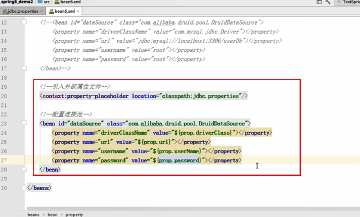This screenshot has width=360, height=217.
Task: Collapse fold end marker at line 28
Action: pyautogui.click(x=24, y=169)
